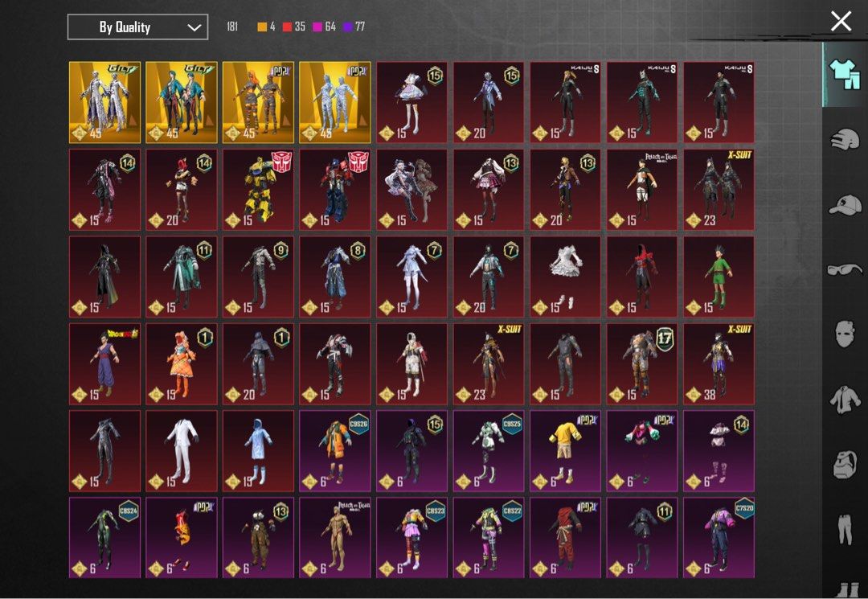Select the outfit sets category icon
Screen dimensions: 868x599
click(845, 74)
